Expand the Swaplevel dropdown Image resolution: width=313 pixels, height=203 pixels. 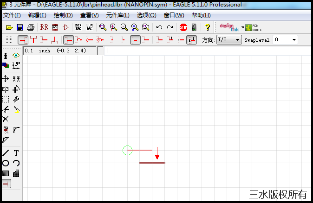click(x=285, y=40)
